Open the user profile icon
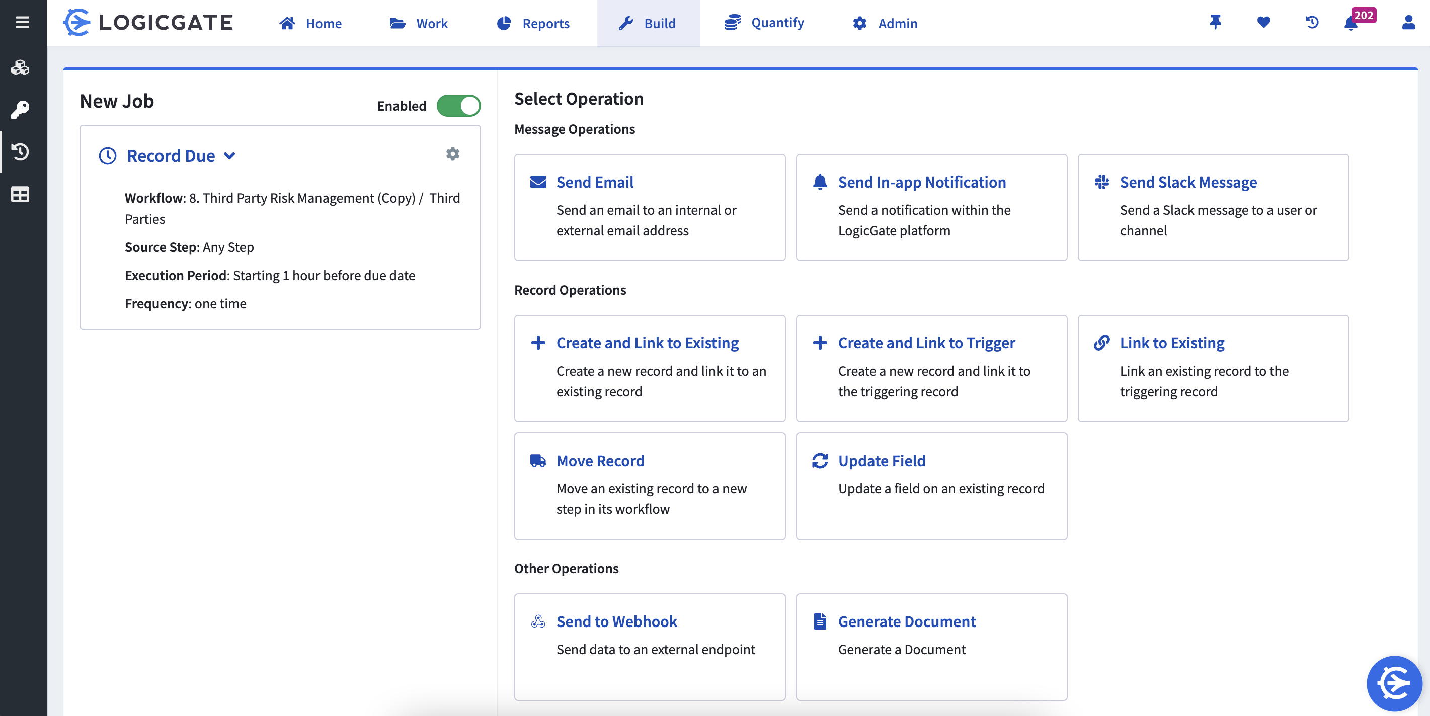Viewport: 1430px width, 716px height. coord(1408,22)
